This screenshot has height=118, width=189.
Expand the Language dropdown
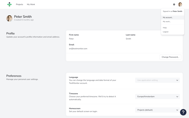tap(157, 80)
